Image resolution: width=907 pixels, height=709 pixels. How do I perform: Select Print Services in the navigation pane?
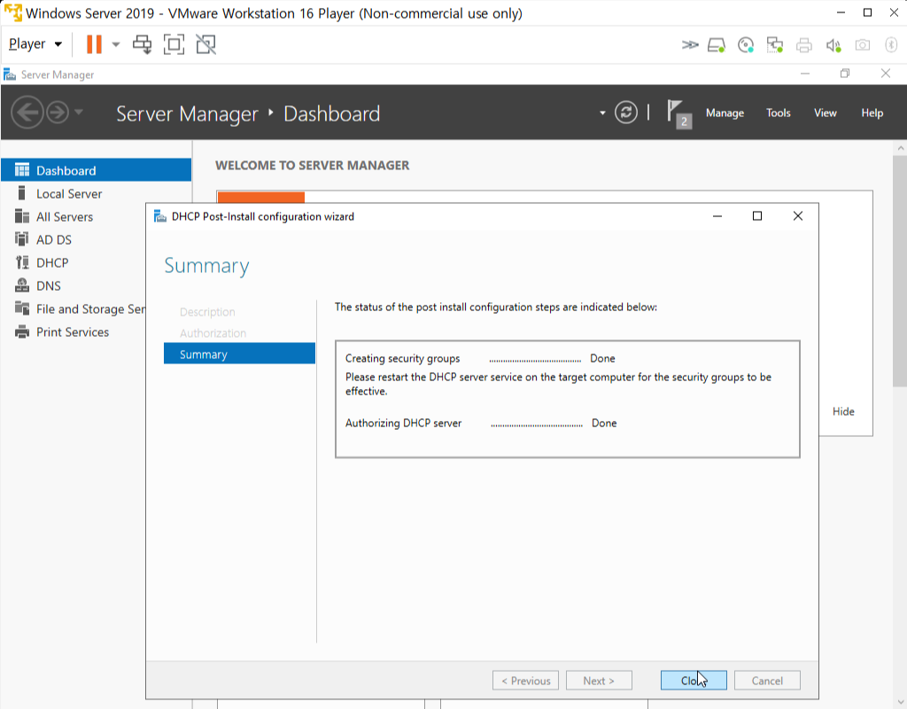pyautogui.click(x=74, y=332)
